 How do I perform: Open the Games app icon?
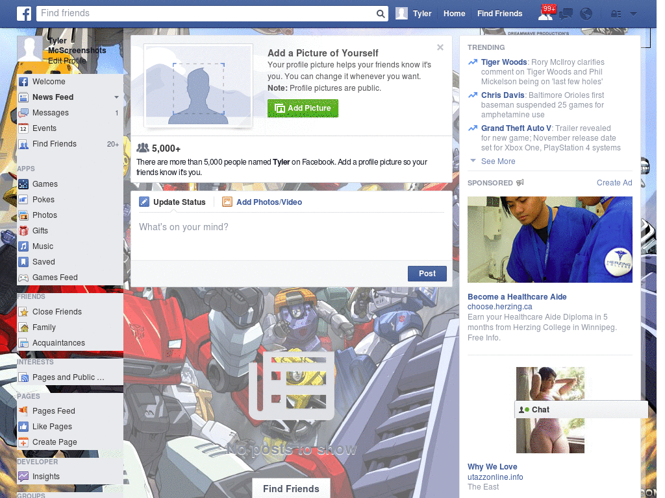click(24, 184)
